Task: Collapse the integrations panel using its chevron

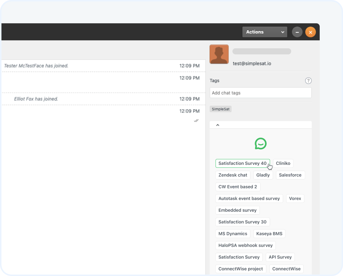Action: (218, 125)
